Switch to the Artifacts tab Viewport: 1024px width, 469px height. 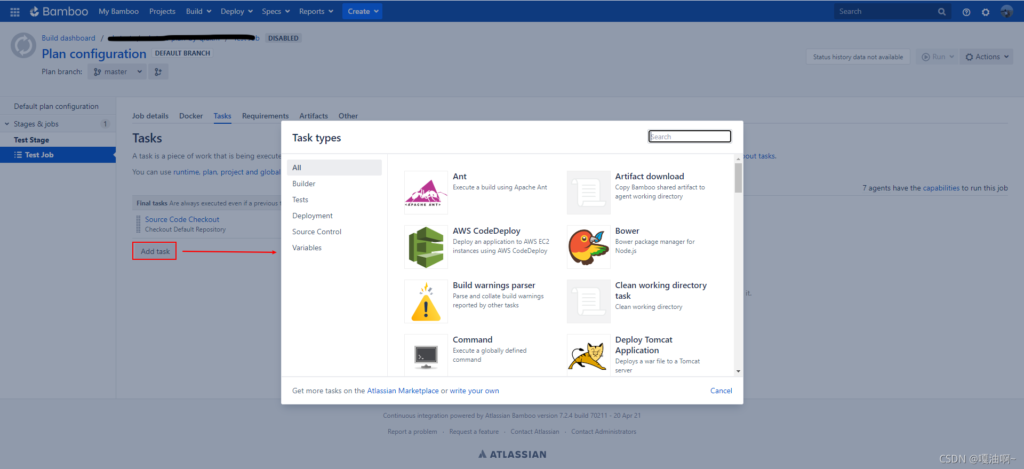tap(314, 116)
